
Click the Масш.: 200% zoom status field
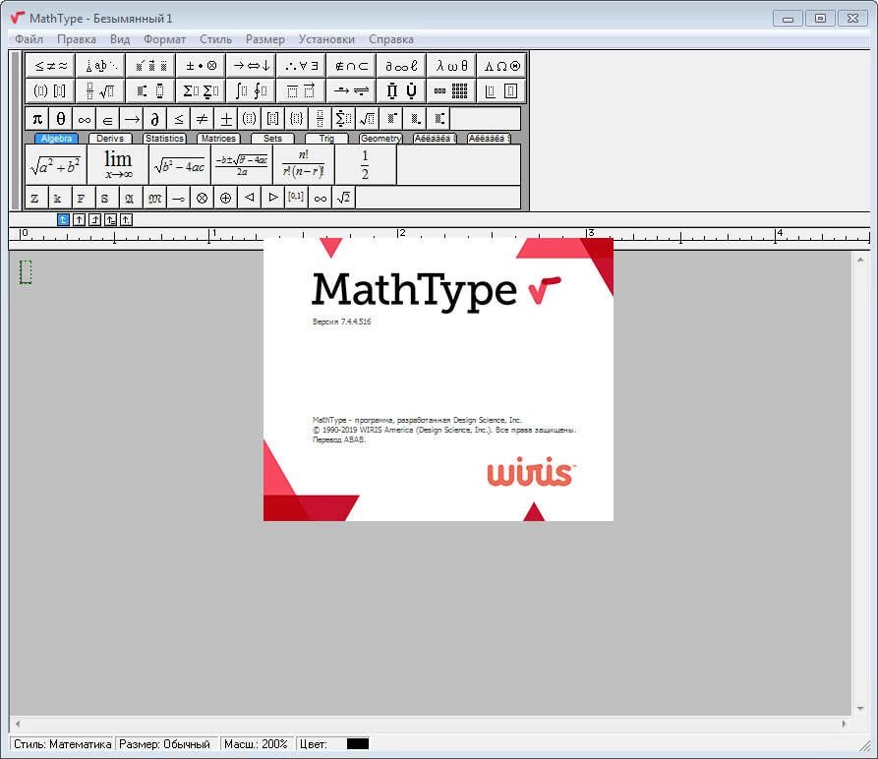pos(256,744)
